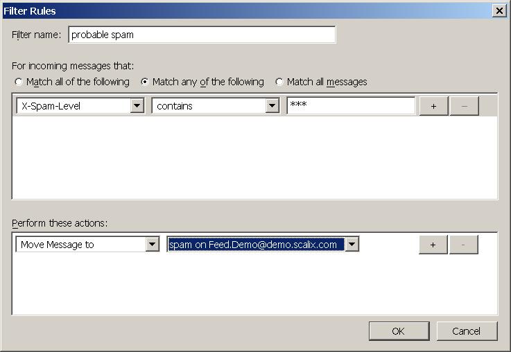The image size is (511, 352).
Task: Open the Move Message to action dropdown
Action: point(153,245)
